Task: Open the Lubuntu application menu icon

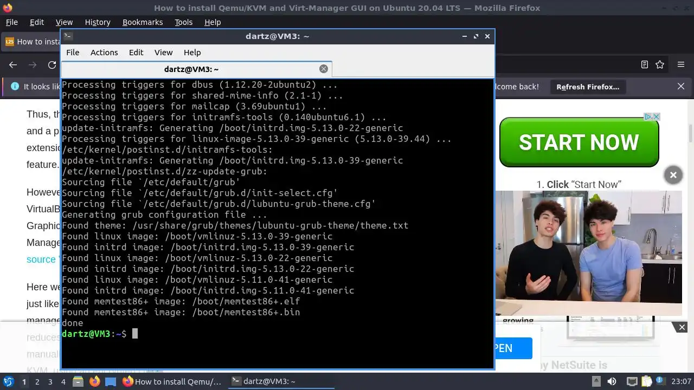Action: pos(8,382)
